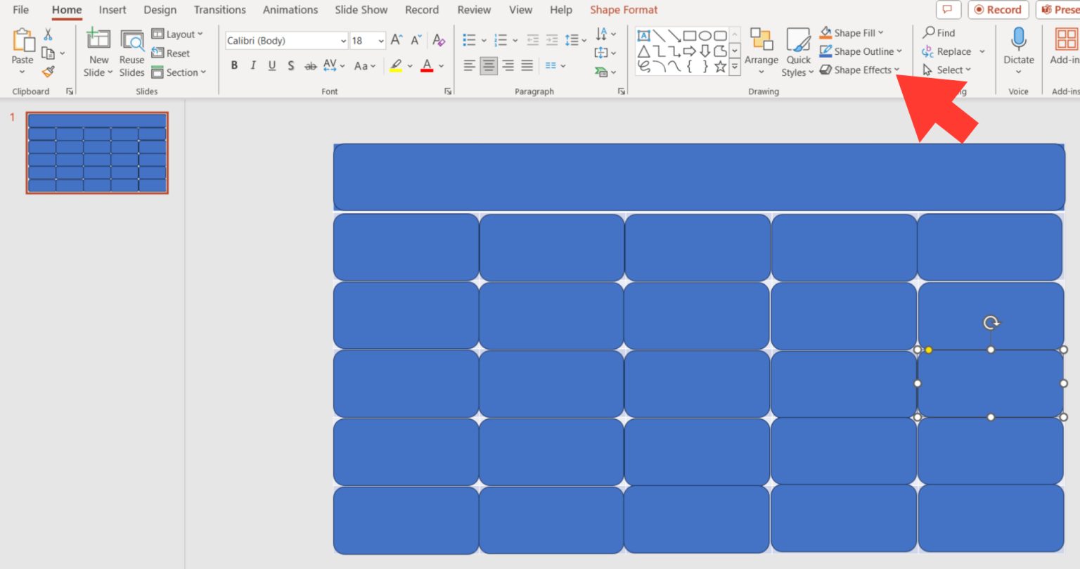Open the Transitions ribbon tab
This screenshot has width=1080, height=569.
[219, 9]
